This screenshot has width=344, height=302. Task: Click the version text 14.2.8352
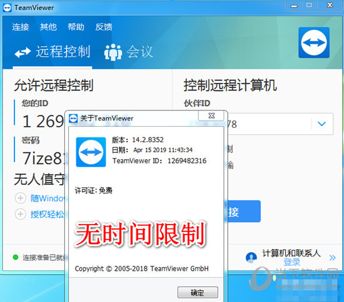point(148,140)
